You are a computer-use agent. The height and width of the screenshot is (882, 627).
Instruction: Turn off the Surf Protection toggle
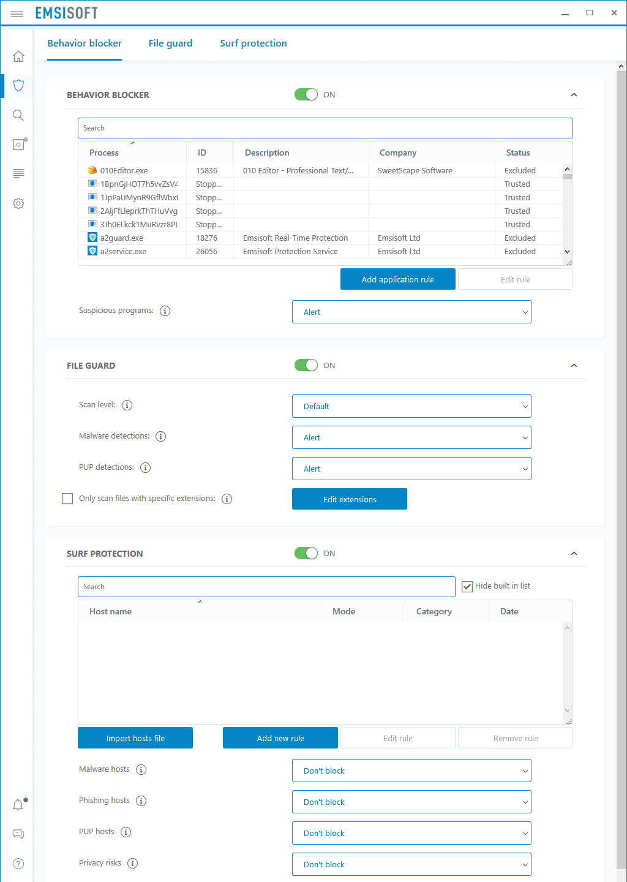click(x=306, y=553)
